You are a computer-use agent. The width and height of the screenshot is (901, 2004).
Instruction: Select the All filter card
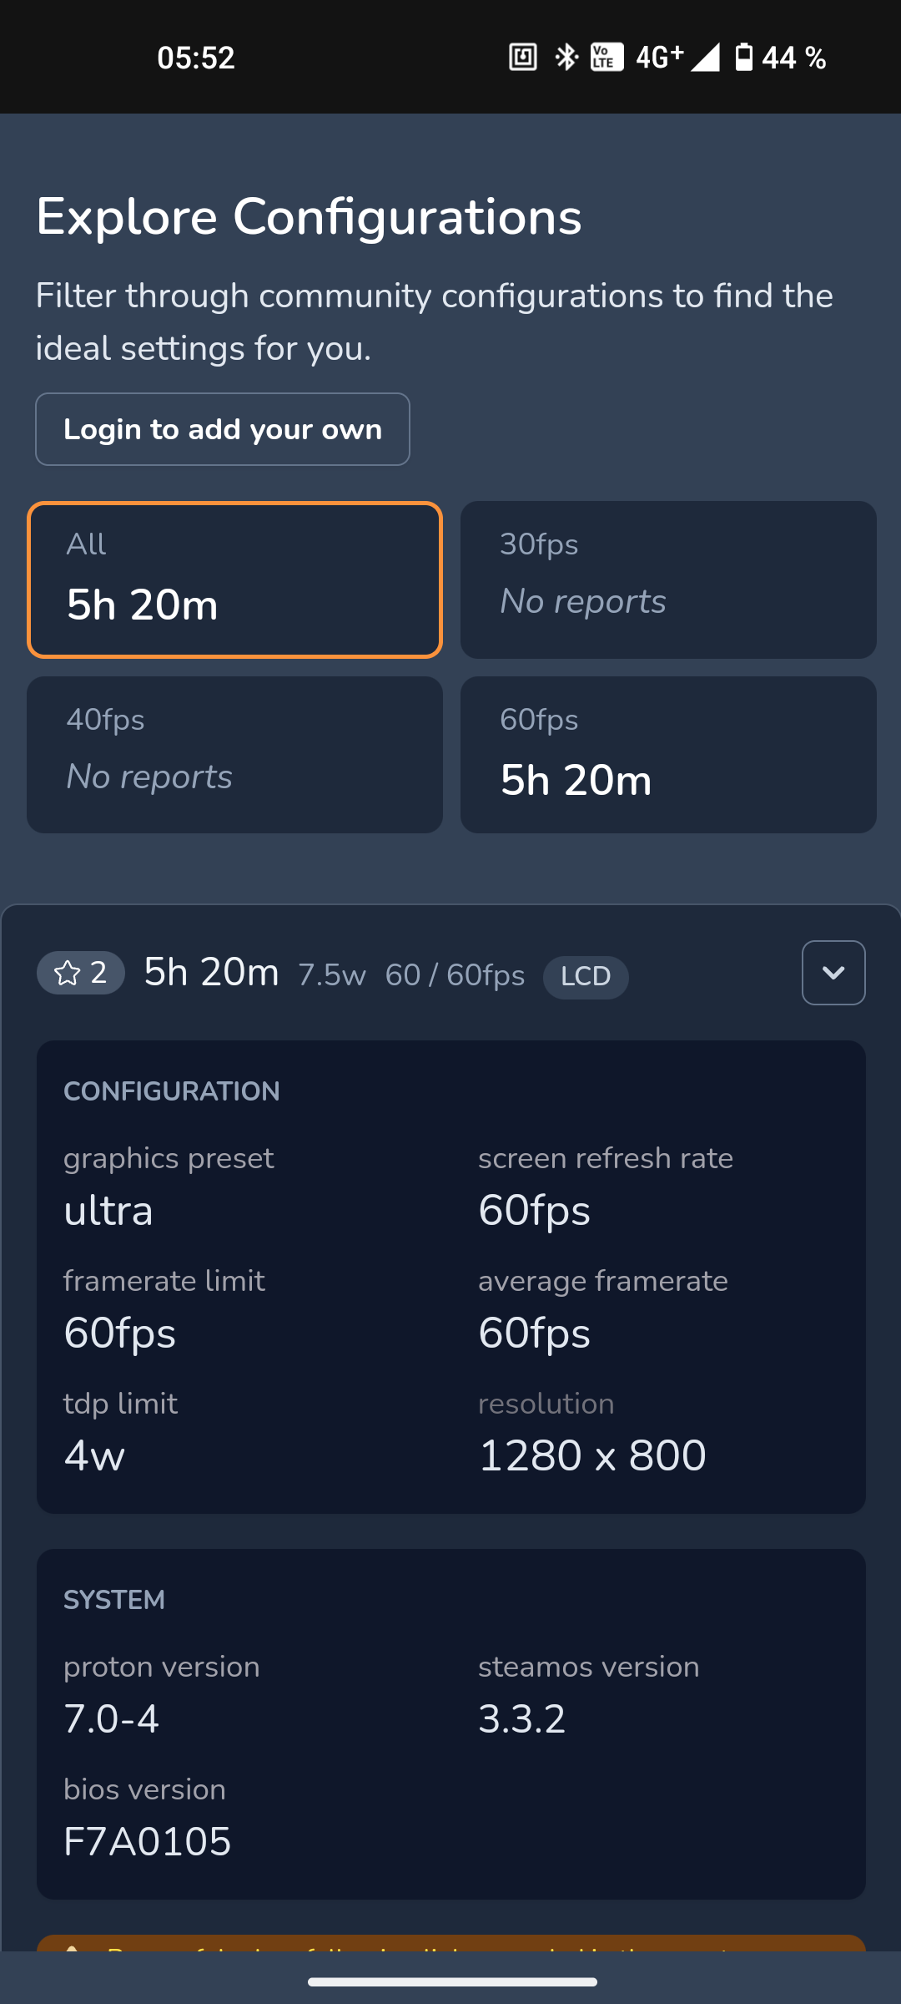click(234, 579)
